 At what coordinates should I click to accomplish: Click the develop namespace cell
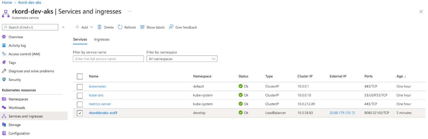tap(199, 113)
